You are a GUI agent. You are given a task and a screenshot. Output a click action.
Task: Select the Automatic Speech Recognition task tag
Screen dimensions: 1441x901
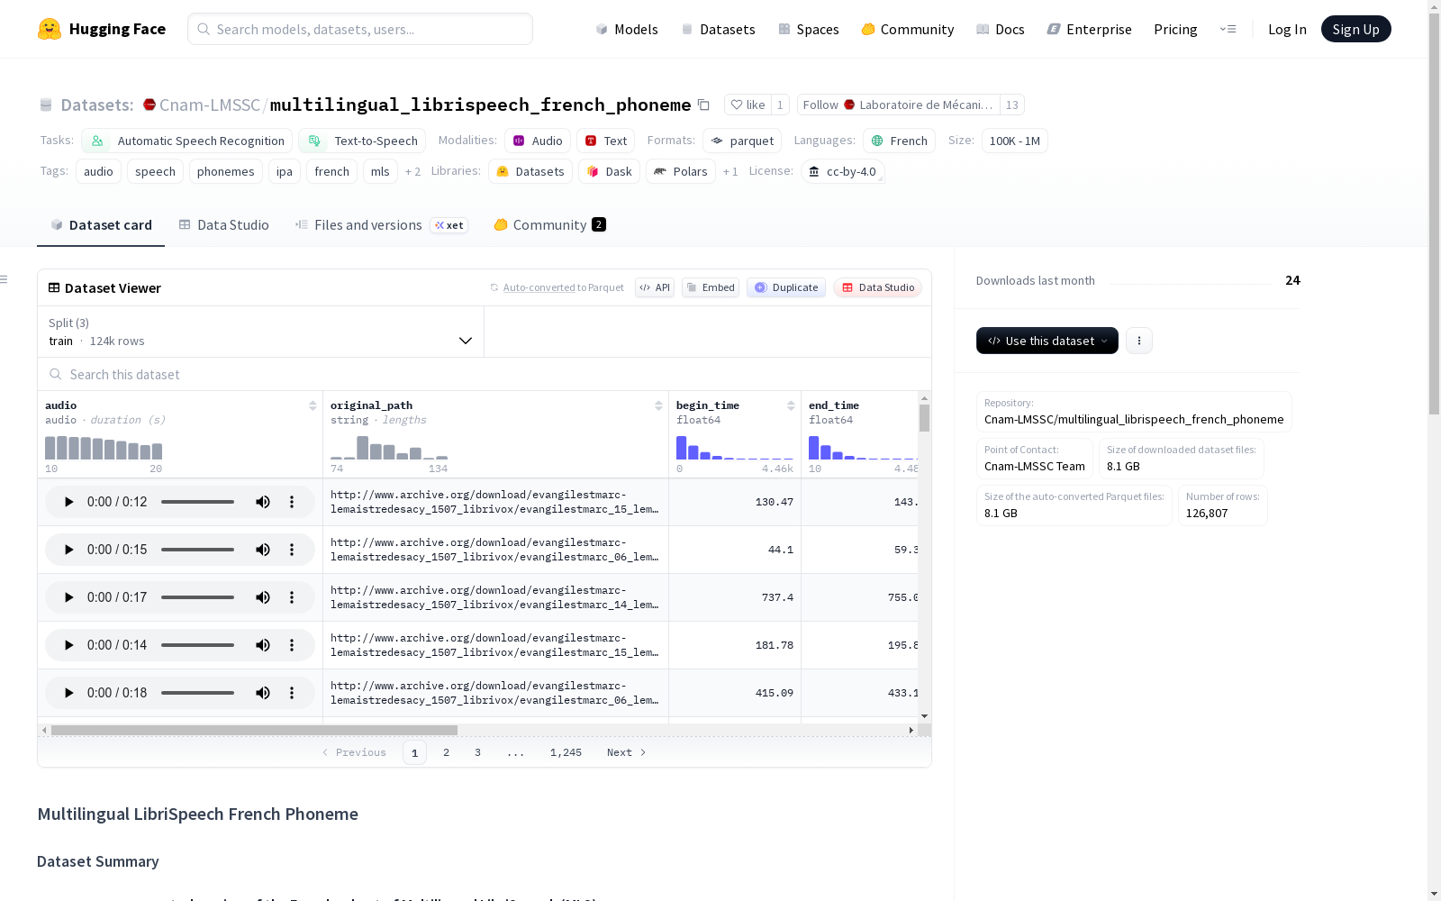tap(187, 141)
